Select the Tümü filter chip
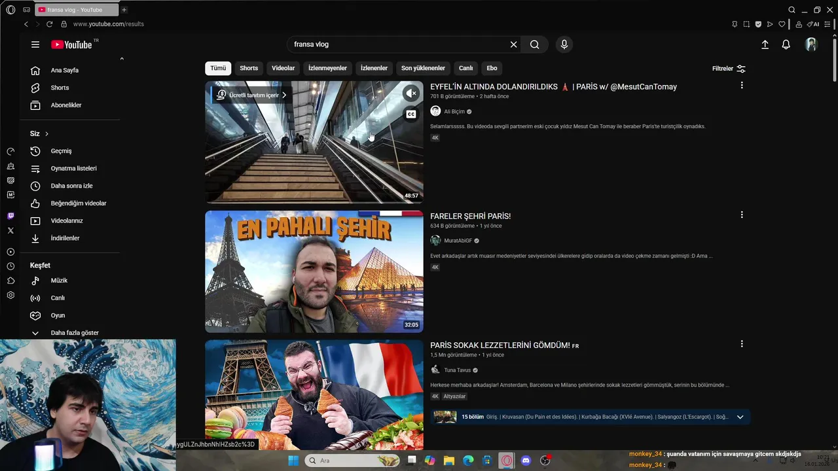 (218, 68)
